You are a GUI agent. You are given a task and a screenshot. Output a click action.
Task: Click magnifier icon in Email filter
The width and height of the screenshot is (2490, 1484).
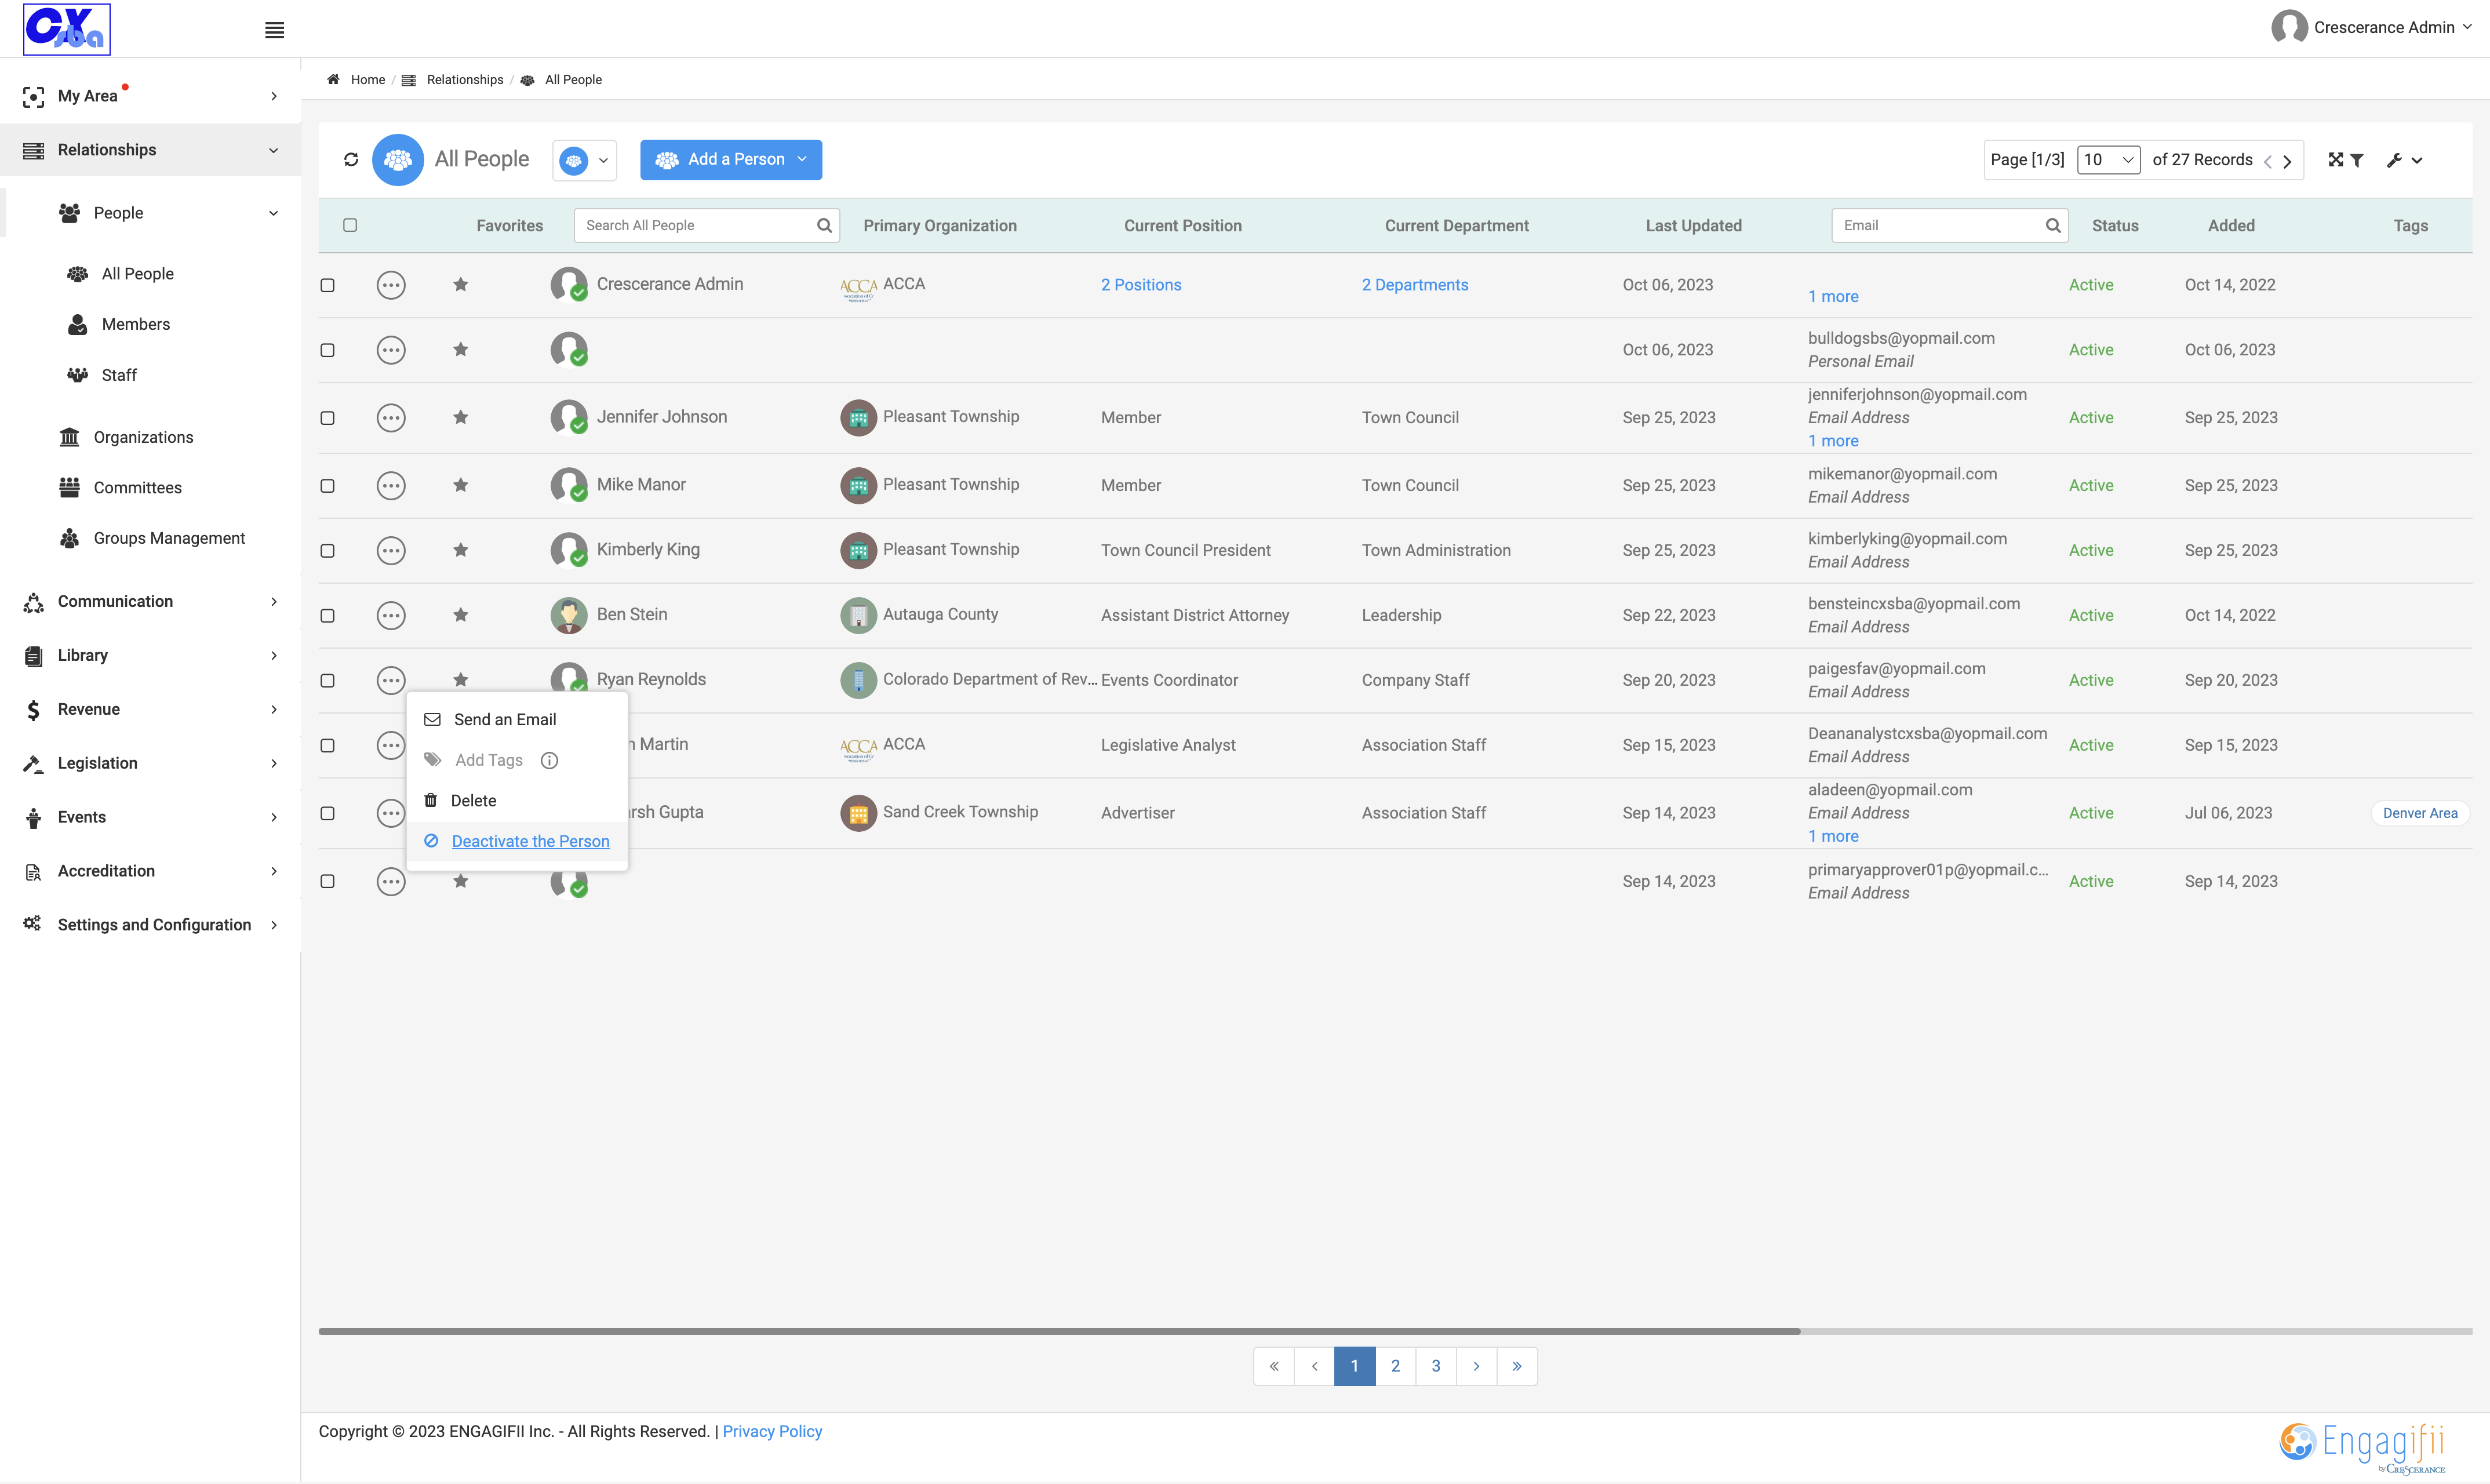tap(2052, 225)
